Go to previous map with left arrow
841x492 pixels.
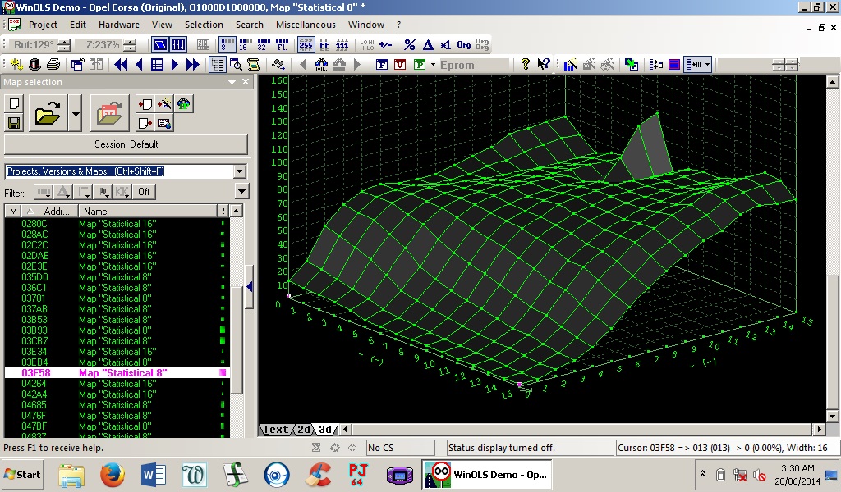tap(140, 65)
